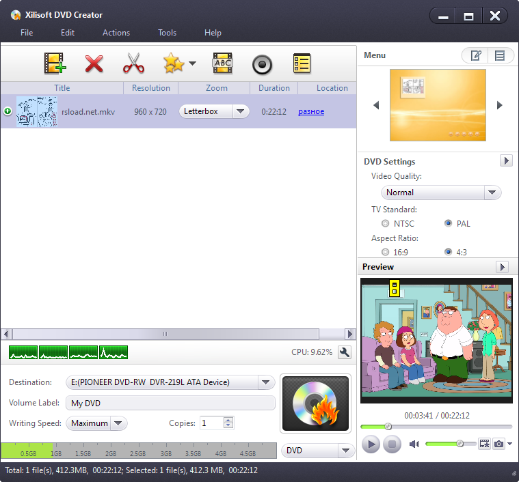The image size is (519, 482).
Task: Click the green plus beside rsload.net.mkv
Action: (8, 111)
